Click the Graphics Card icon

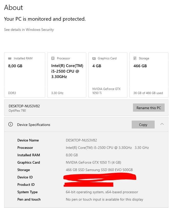[94, 58]
